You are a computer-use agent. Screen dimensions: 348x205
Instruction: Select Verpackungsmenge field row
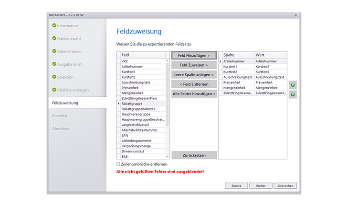(143, 146)
